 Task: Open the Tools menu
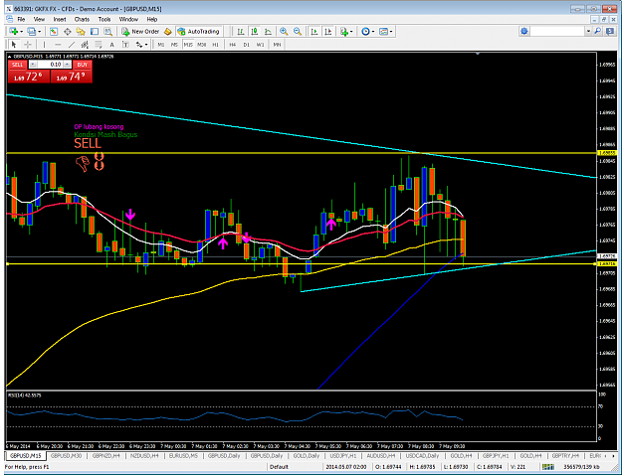(104, 19)
